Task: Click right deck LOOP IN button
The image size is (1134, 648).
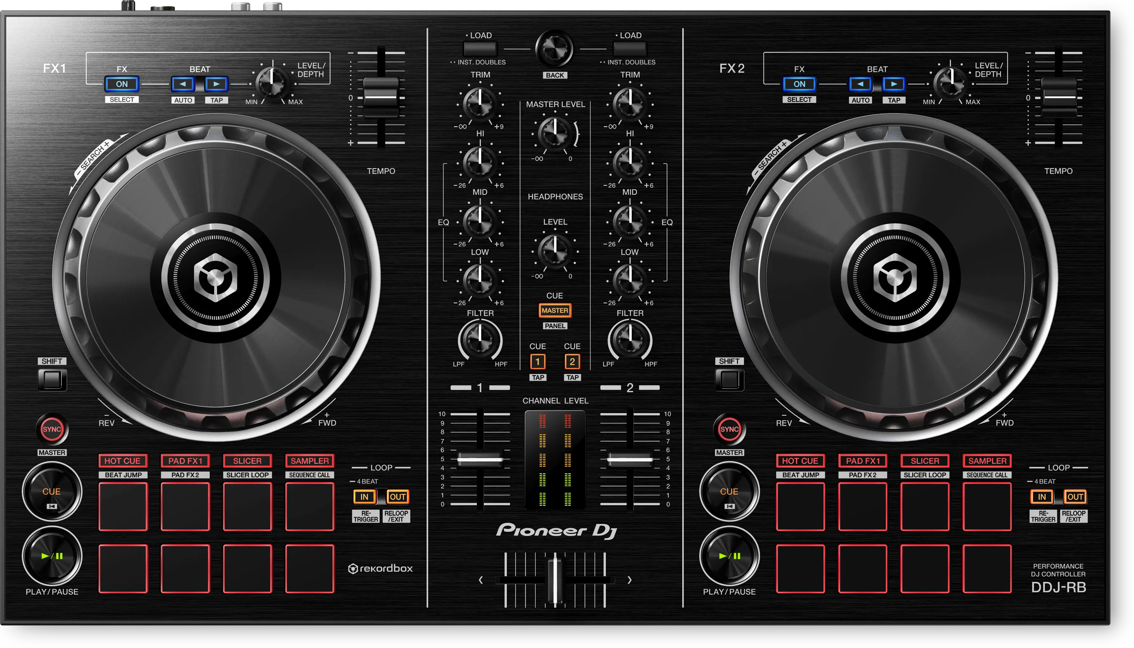Action: tap(1042, 497)
